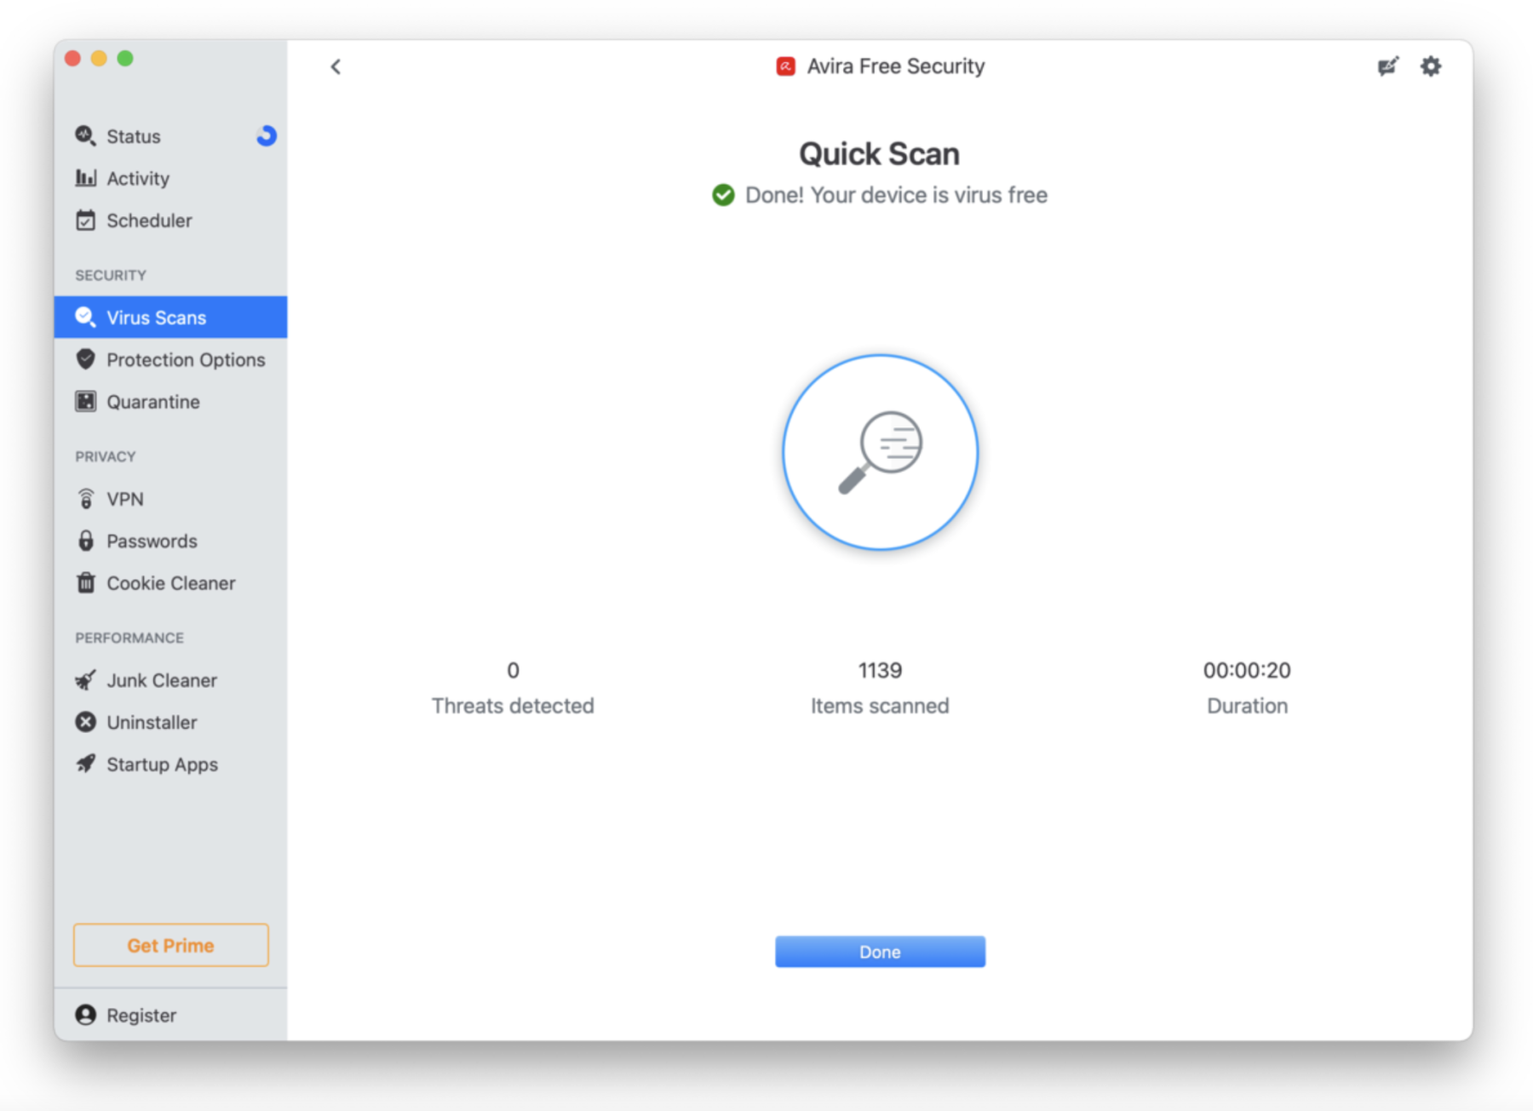Click the Status progress spinner

coord(266,135)
